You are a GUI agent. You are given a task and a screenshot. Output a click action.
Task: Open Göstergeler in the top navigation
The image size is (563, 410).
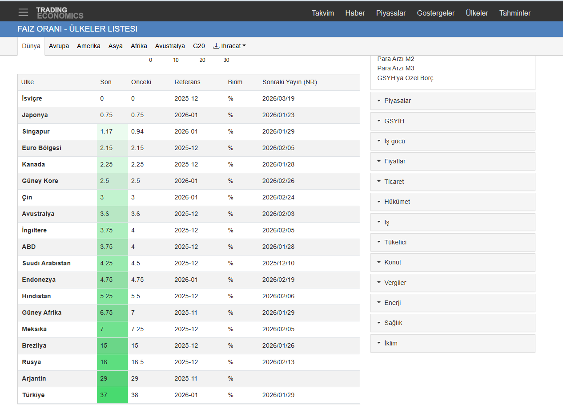pyautogui.click(x=436, y=13)
